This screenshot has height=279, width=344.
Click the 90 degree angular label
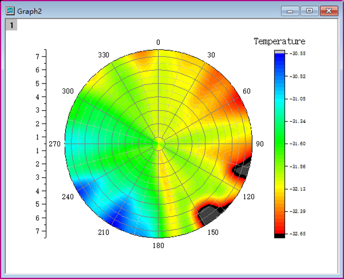point(260,144)
